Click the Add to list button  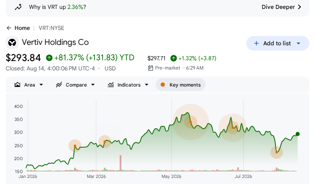(x=277, y=43)
